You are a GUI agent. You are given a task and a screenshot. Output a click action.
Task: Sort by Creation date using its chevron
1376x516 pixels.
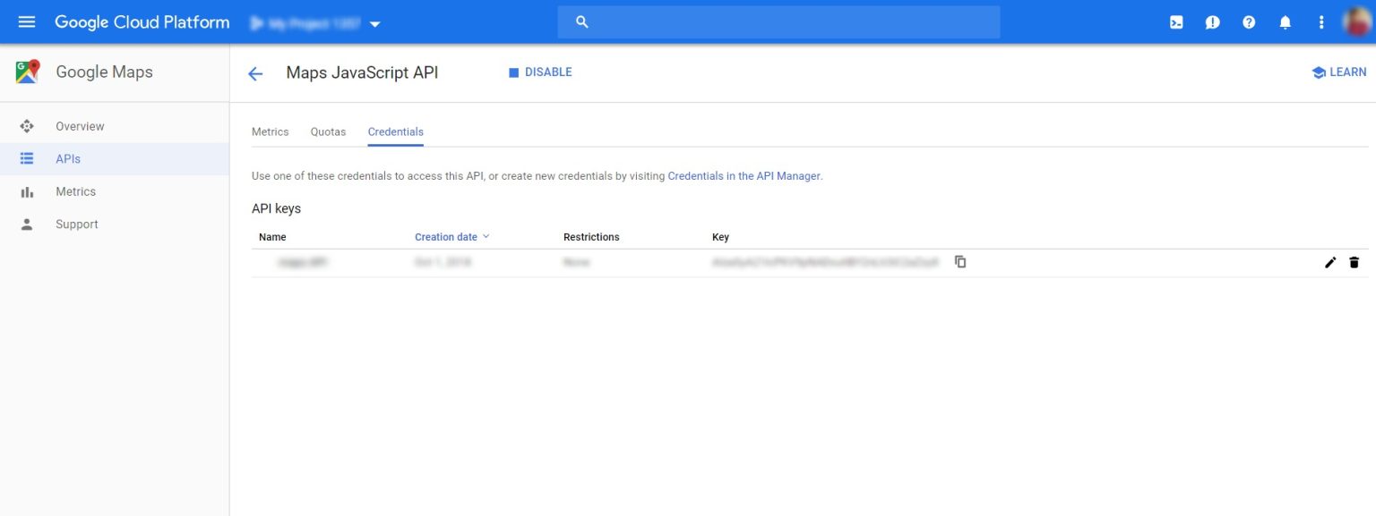pyautogui.click(x=486, y=236)
